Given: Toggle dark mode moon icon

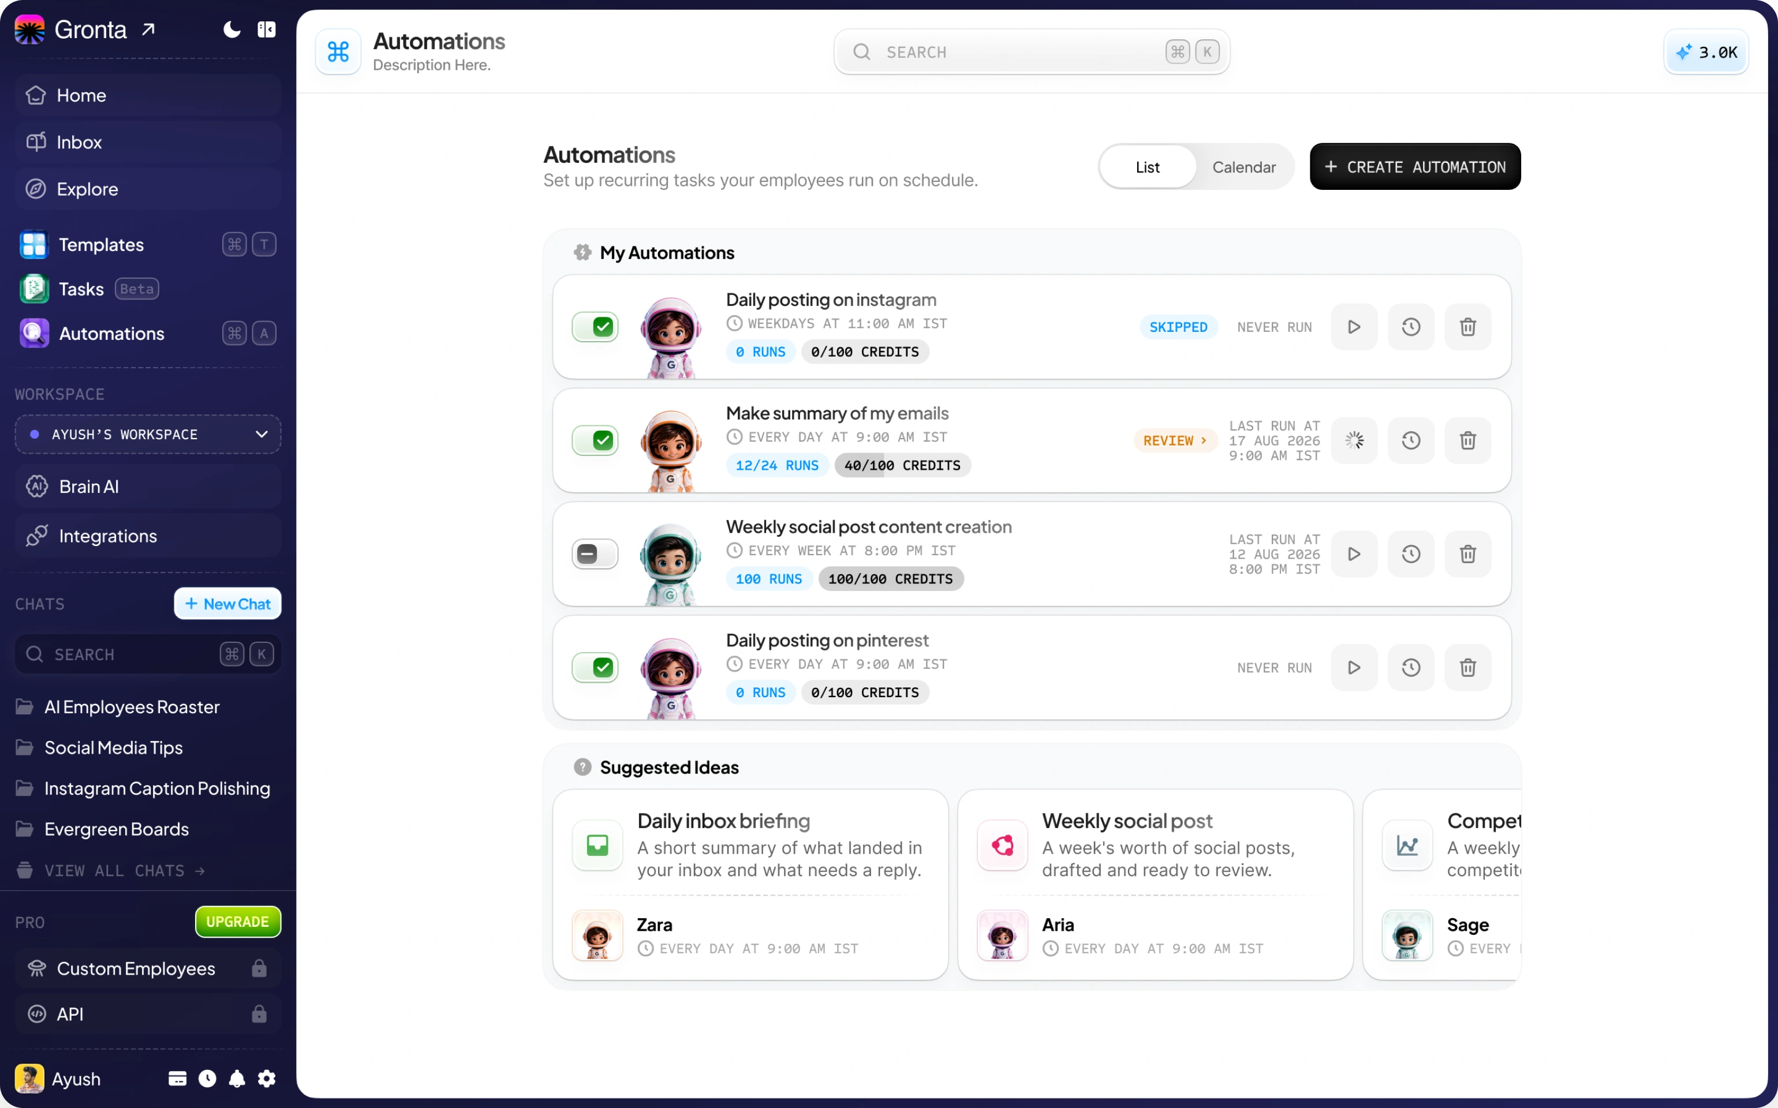Looking at the screenshot, I should [x=231, y=29].
